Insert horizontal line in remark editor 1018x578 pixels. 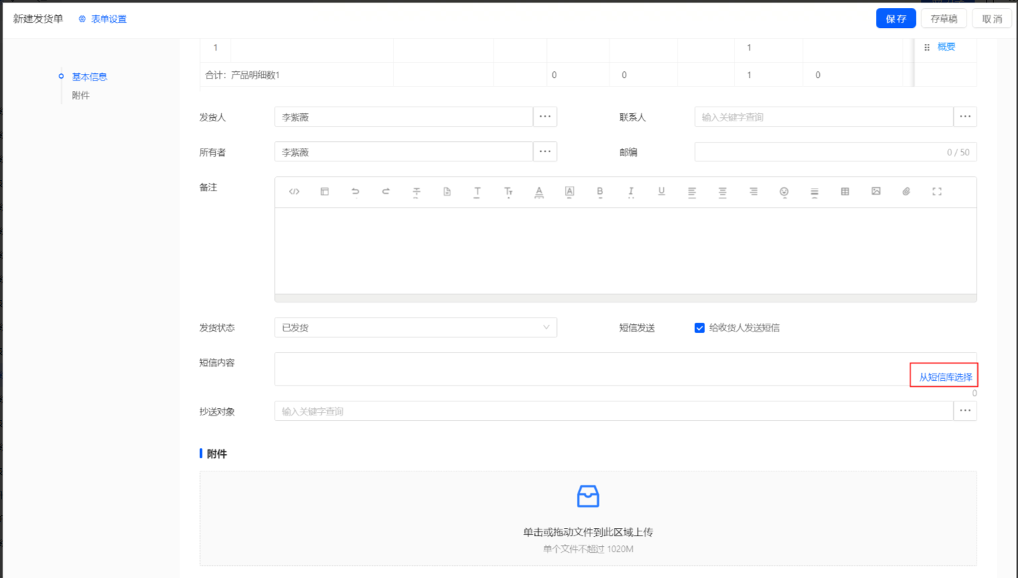tap(815, 192)
